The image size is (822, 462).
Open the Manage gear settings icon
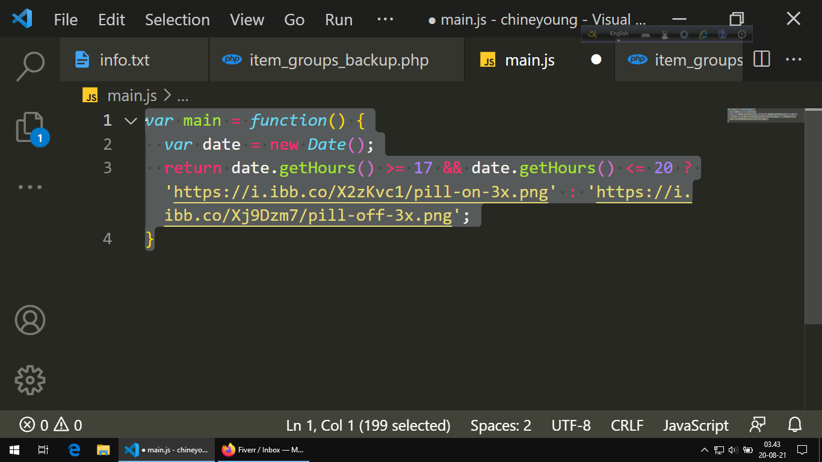tap(29, 380)
